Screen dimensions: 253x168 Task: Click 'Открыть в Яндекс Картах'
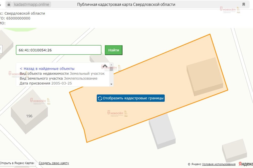pyautogui.click(x=17, y=163)
